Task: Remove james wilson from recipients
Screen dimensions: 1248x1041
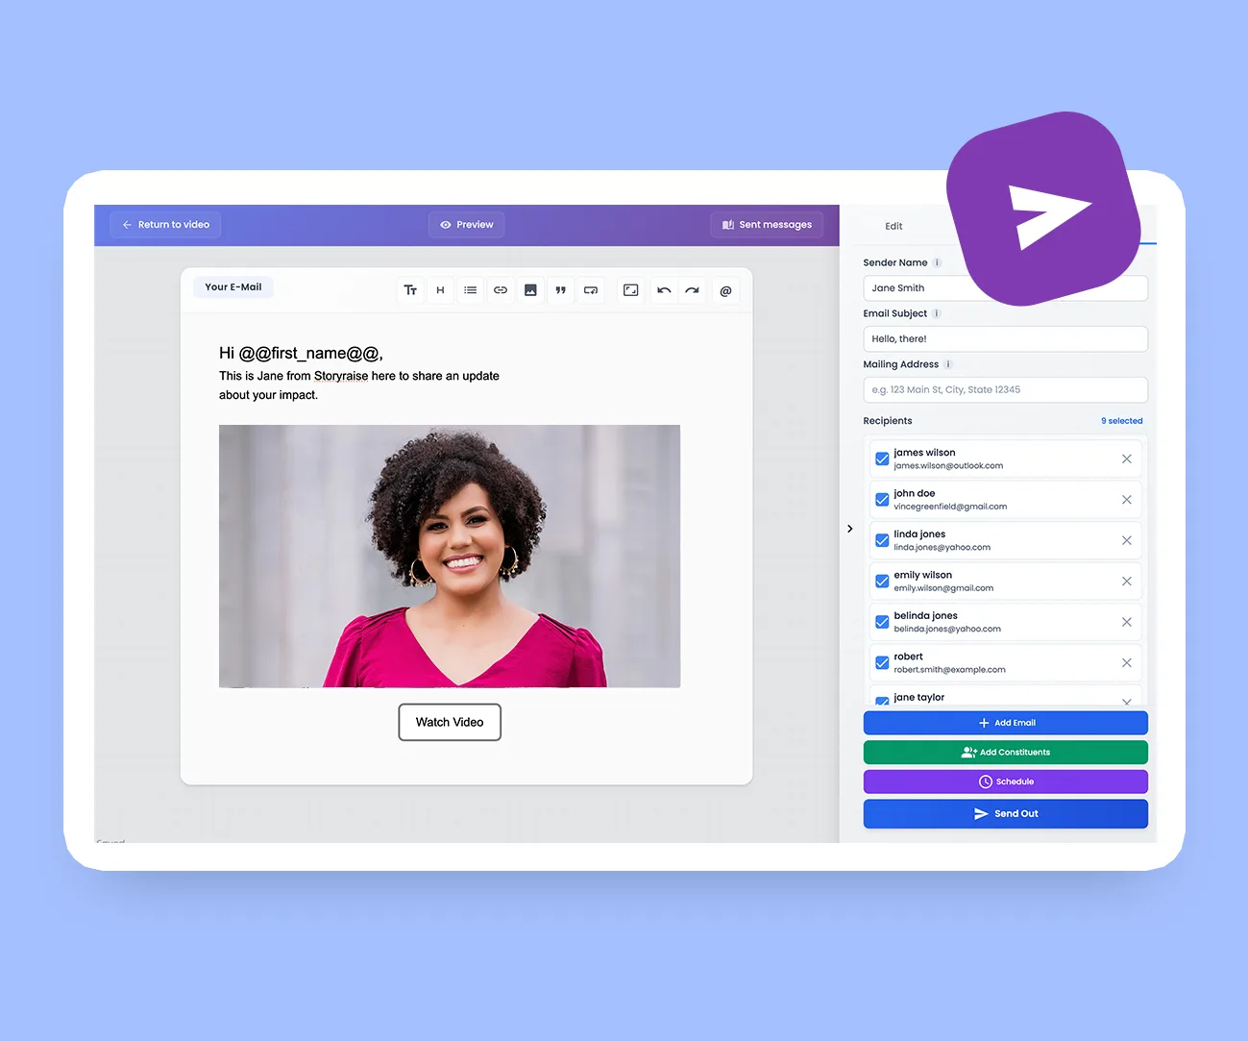Action: click(x=1127, y=459)
